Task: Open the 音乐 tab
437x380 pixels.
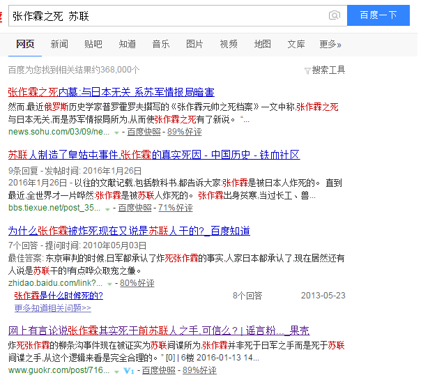Action: (x=161, y=44)
